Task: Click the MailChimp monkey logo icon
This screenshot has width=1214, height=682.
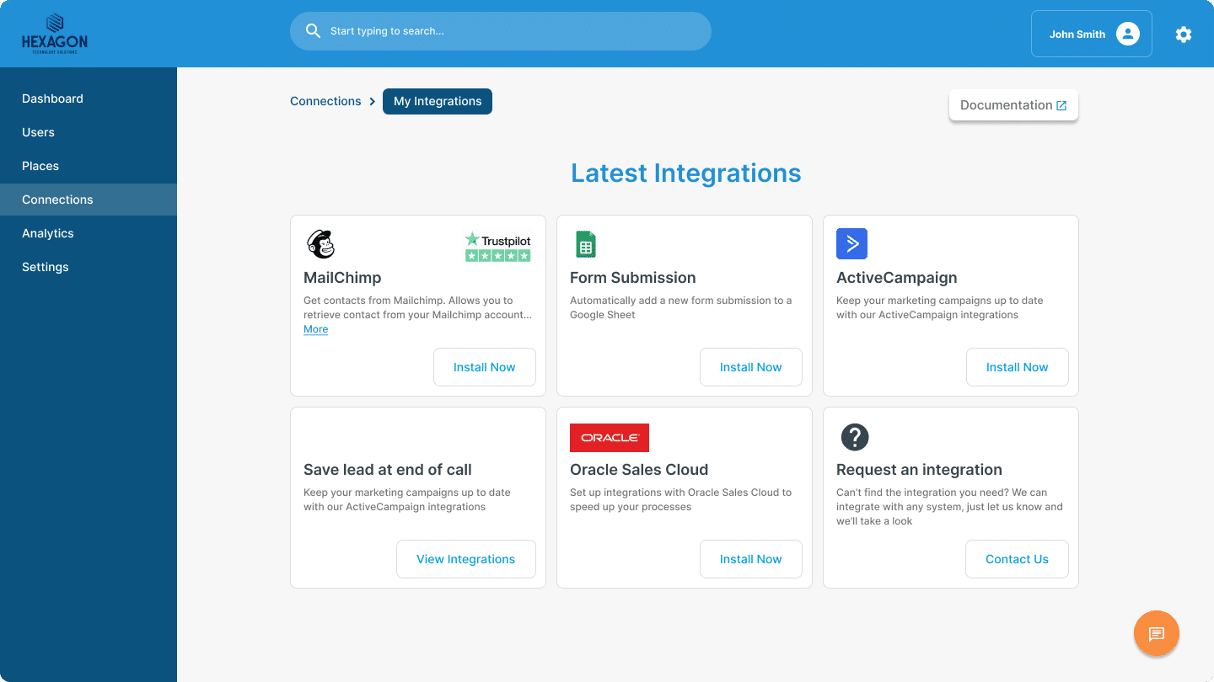Action: point(320,243)
